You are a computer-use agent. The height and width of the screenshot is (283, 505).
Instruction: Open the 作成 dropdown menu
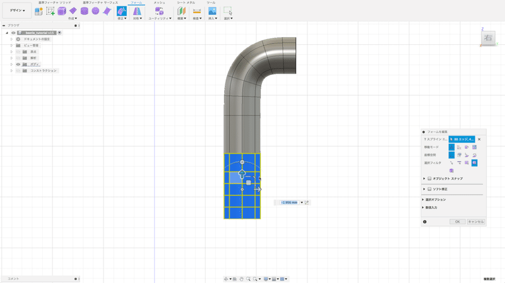[73, 19]
